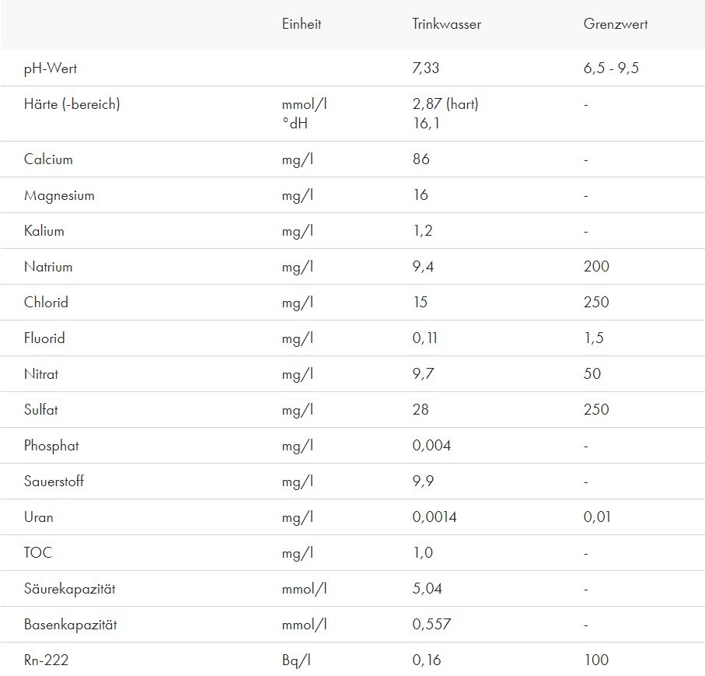Click the hardness value 2,87 (hart)
Screen dimensions: 705x676
pyautogui.click(x=445, y=104)
